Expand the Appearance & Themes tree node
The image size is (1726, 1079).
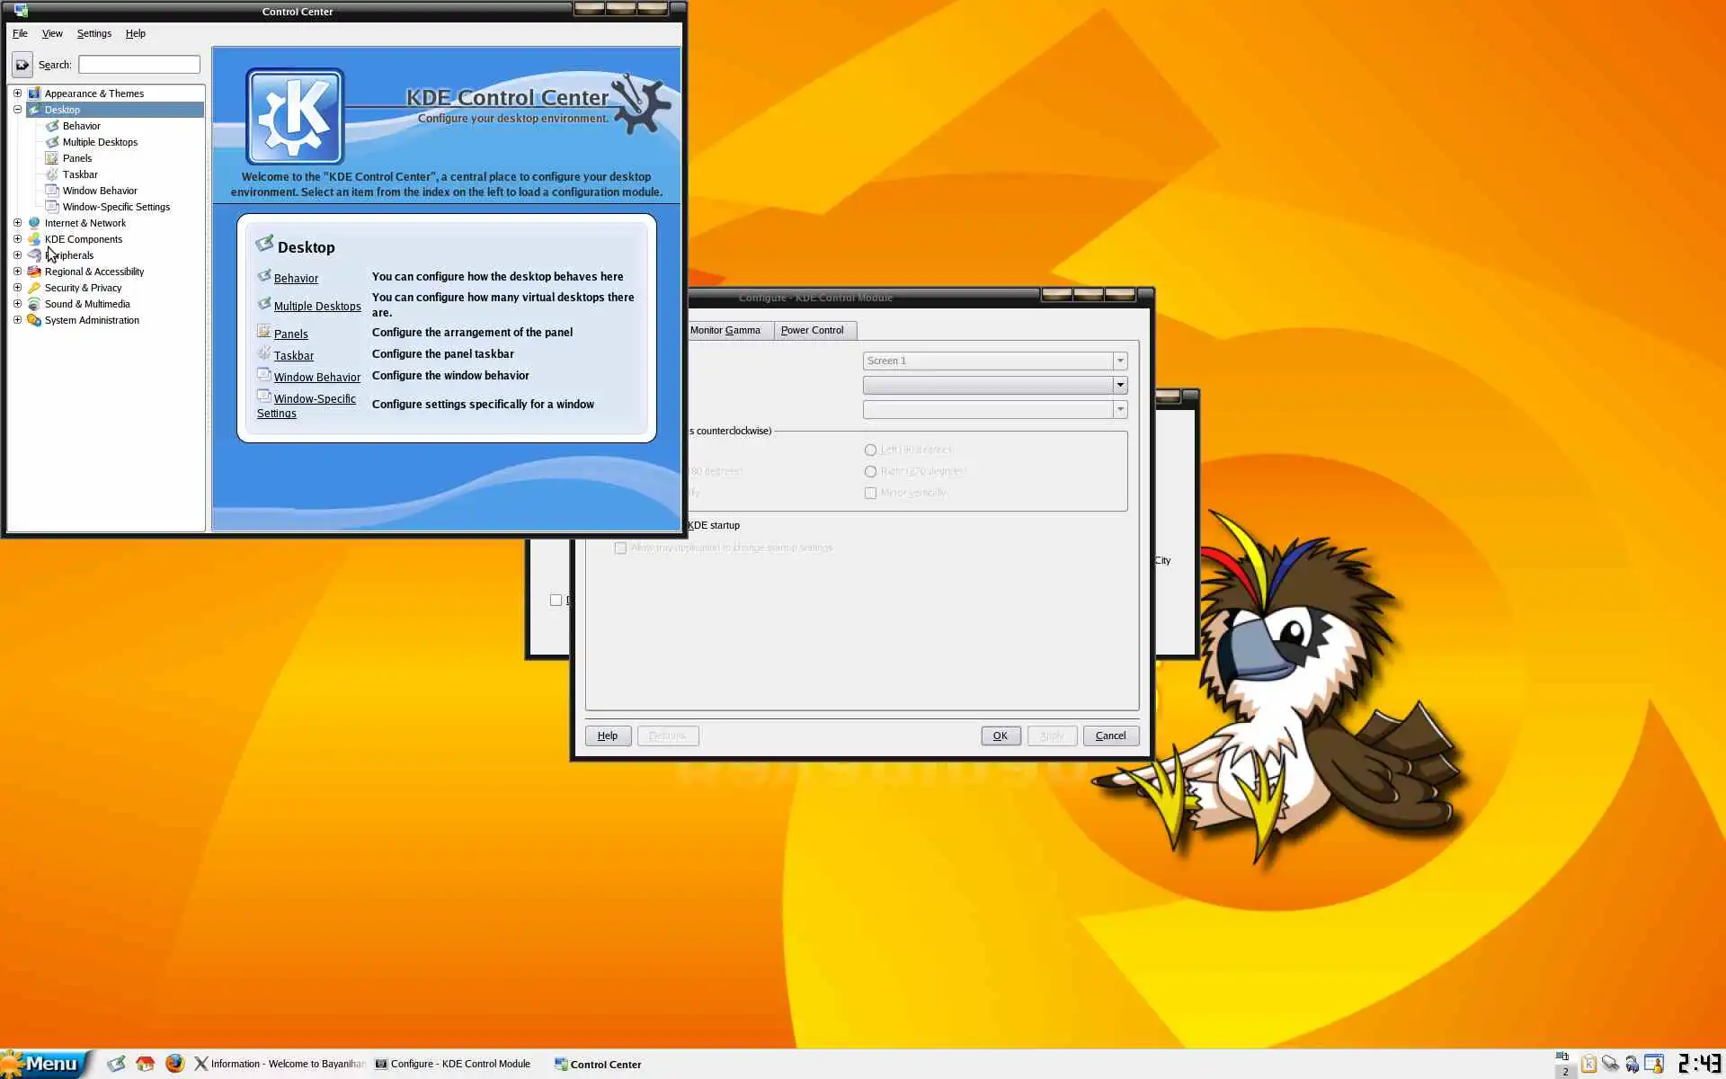tap(17, 94)
